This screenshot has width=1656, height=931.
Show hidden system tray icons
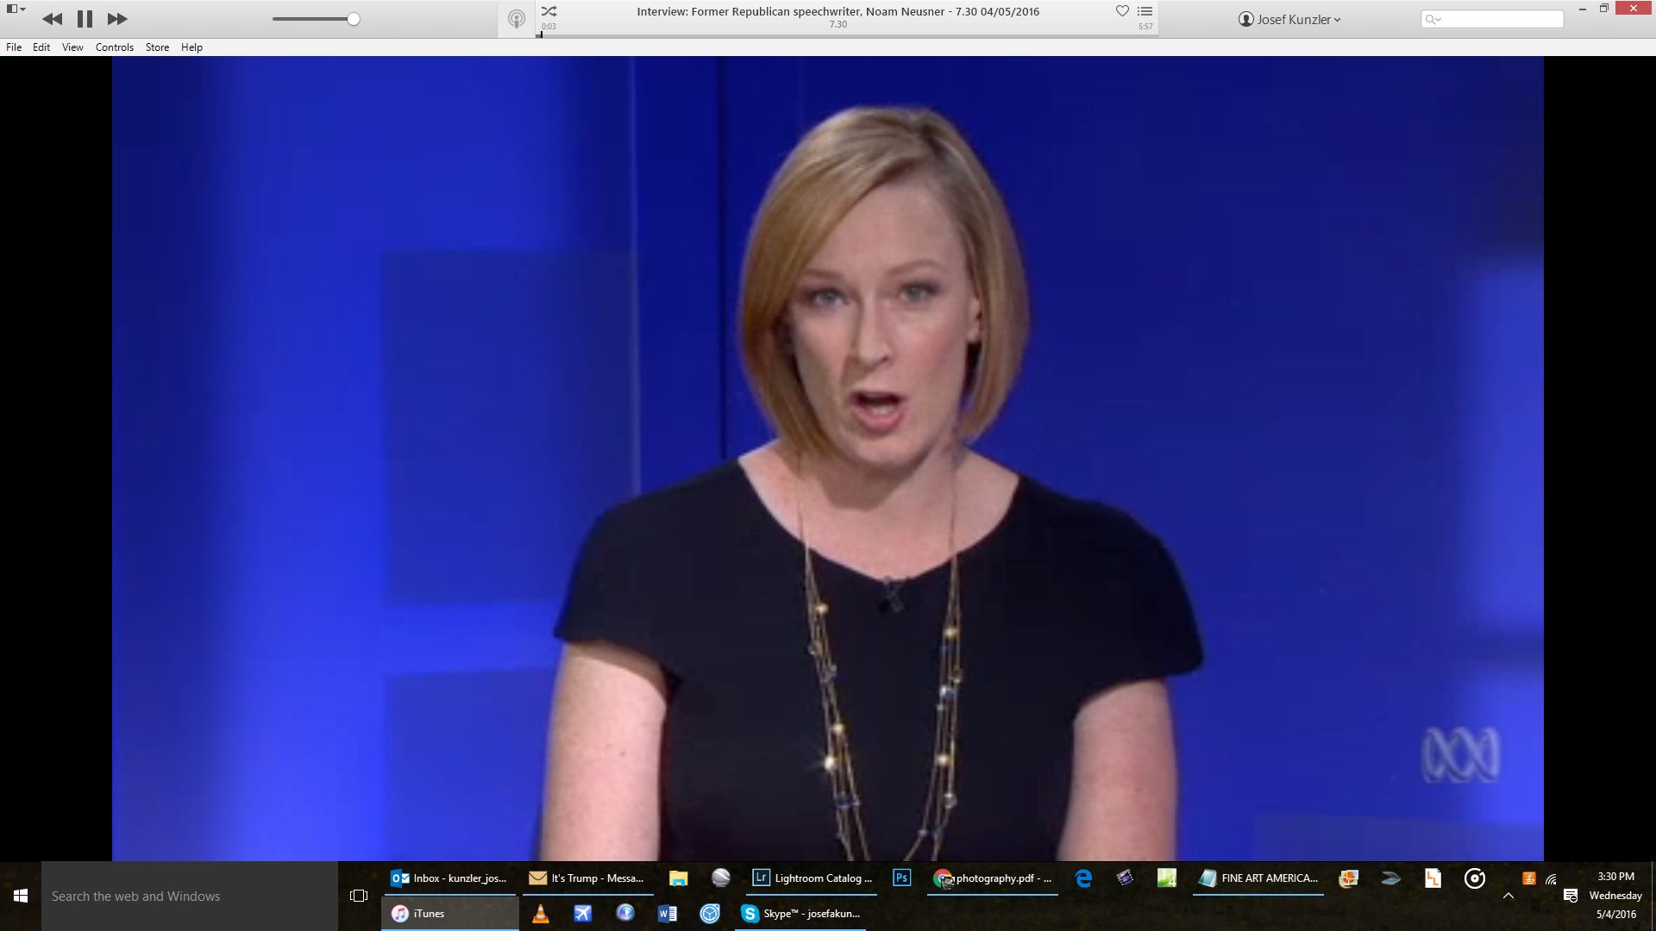coord(1509,897)
